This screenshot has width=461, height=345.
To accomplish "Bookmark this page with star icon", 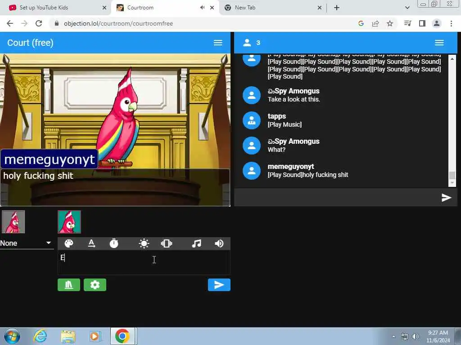I will pyautogui.click(x=390, y=23).
